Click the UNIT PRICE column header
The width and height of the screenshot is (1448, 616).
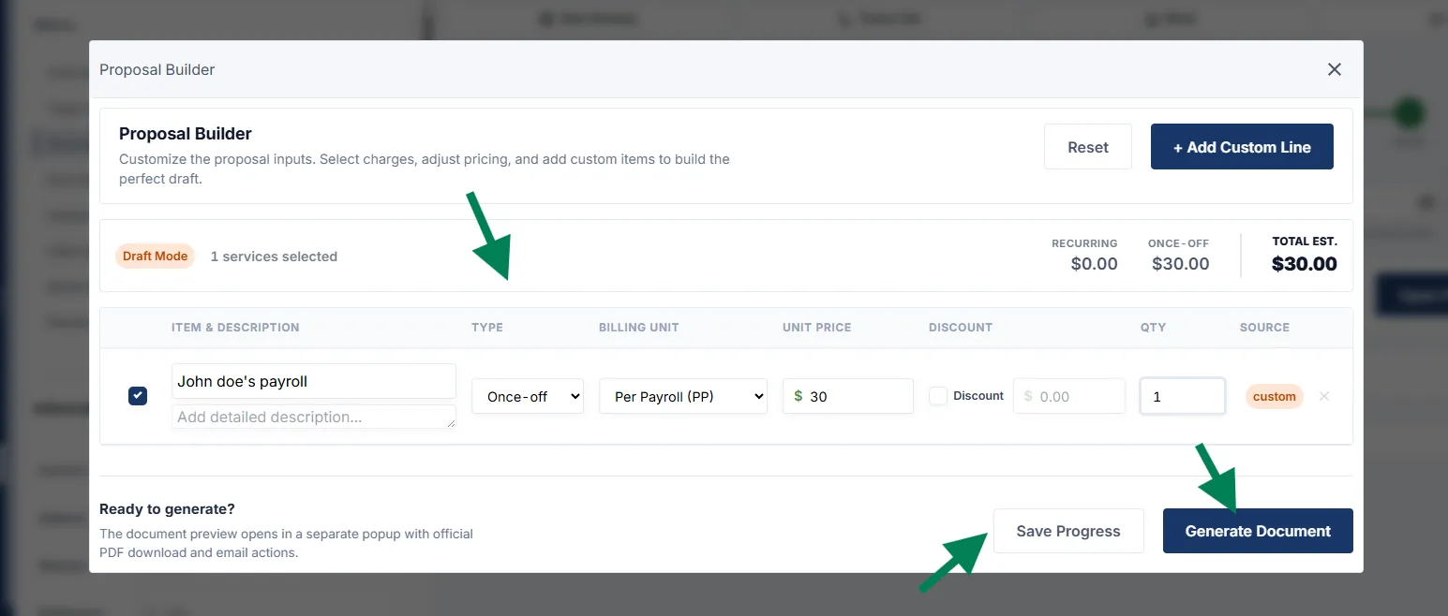click(817, 328)
